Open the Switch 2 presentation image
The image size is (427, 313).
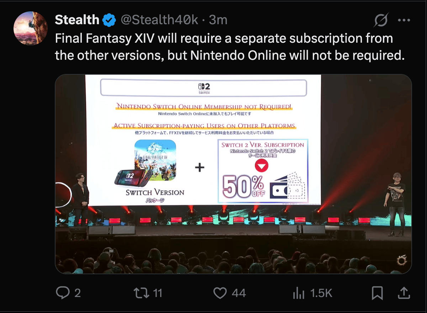[233, 174]
